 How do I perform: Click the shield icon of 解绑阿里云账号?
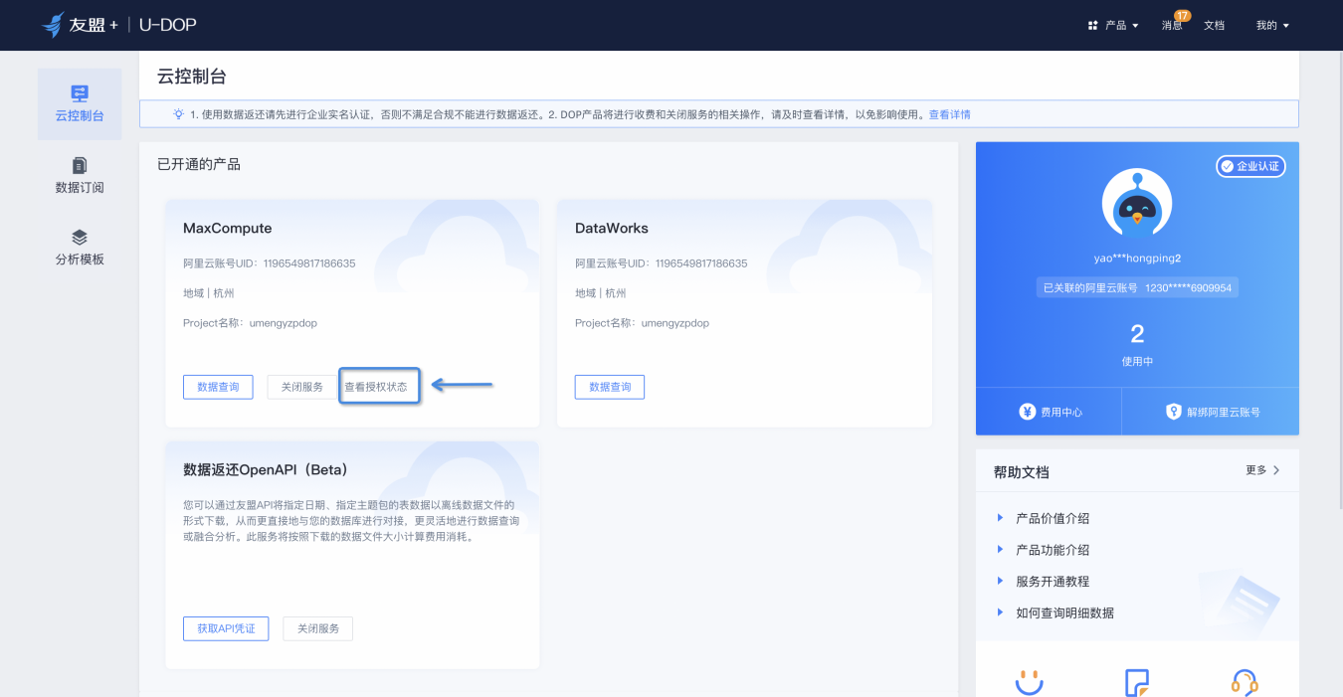tap(1173, 412)
